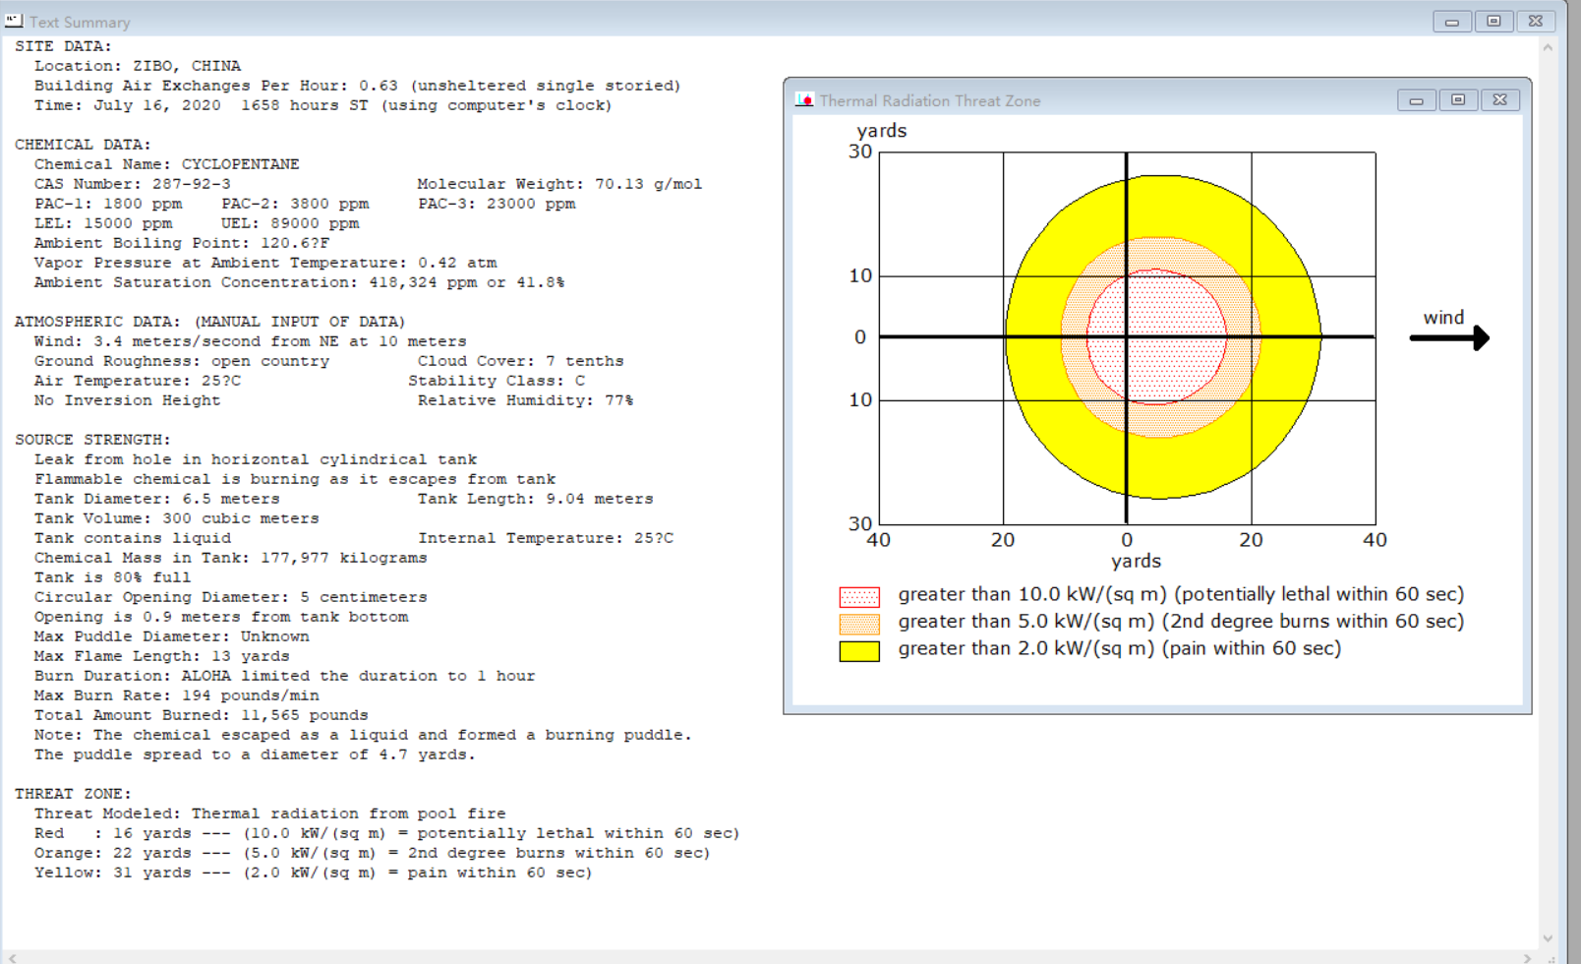
Task: Minimize the Thermal Radiation Threat Zone window
Action: point(1416,100)
